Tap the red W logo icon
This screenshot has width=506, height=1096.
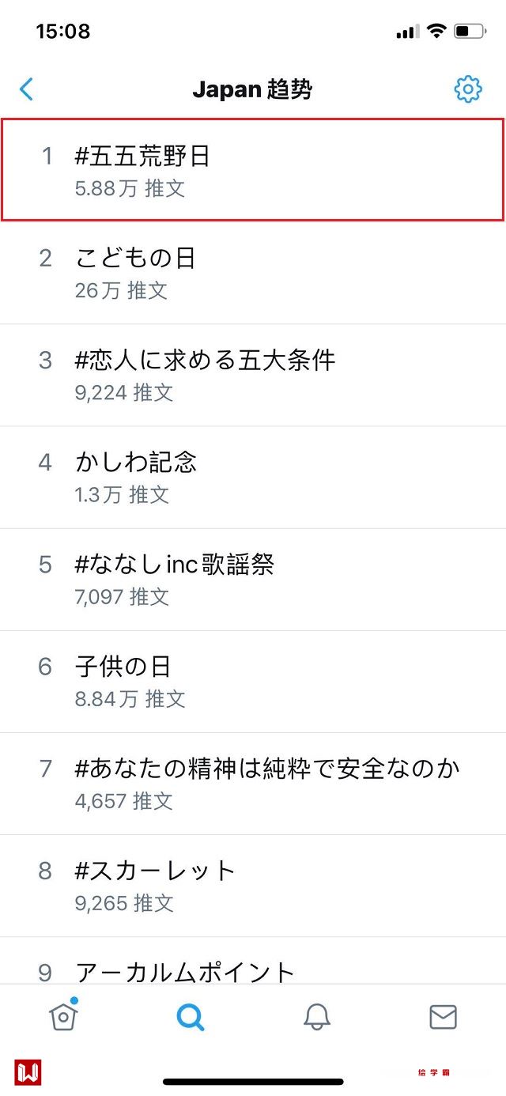point(28,1072)
